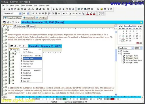Click the Return to Today red loop icon

point(138,43)
